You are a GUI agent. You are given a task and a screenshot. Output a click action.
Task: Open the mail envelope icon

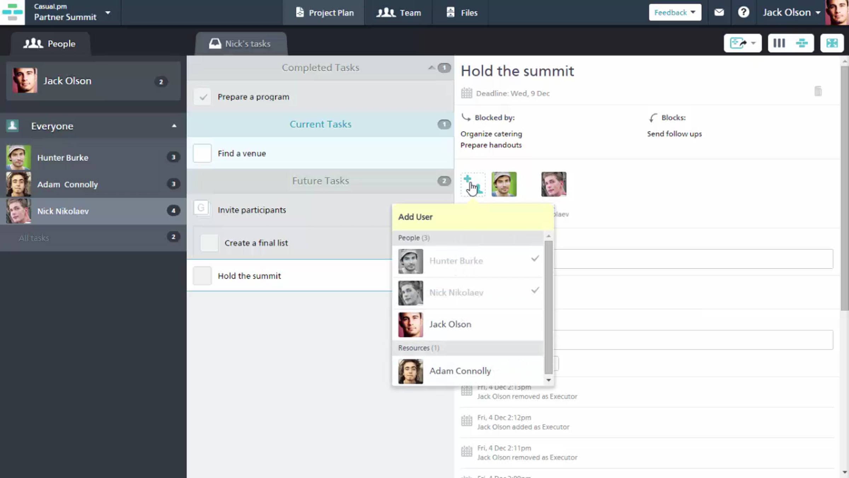[x=719, y=13]
